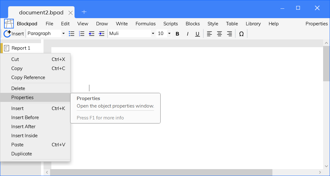This screenshot has width=330, height=176.
Task: Open the Edit menu
Action: (x=65, y=24)
